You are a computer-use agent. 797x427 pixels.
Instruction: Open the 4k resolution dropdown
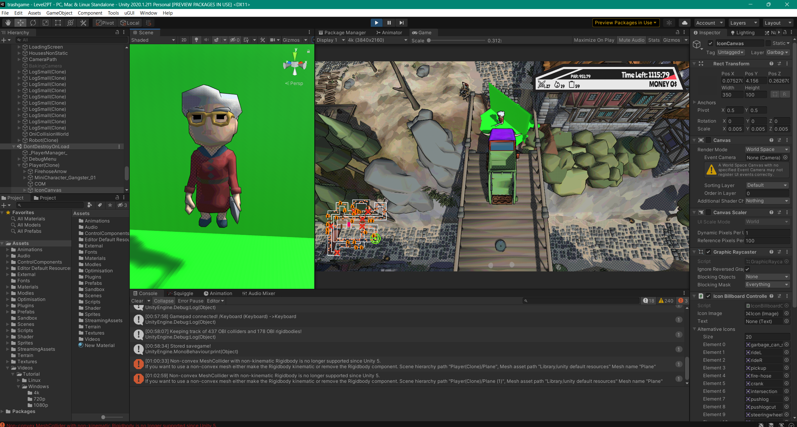pyautogui.click(x=378, y=40)
